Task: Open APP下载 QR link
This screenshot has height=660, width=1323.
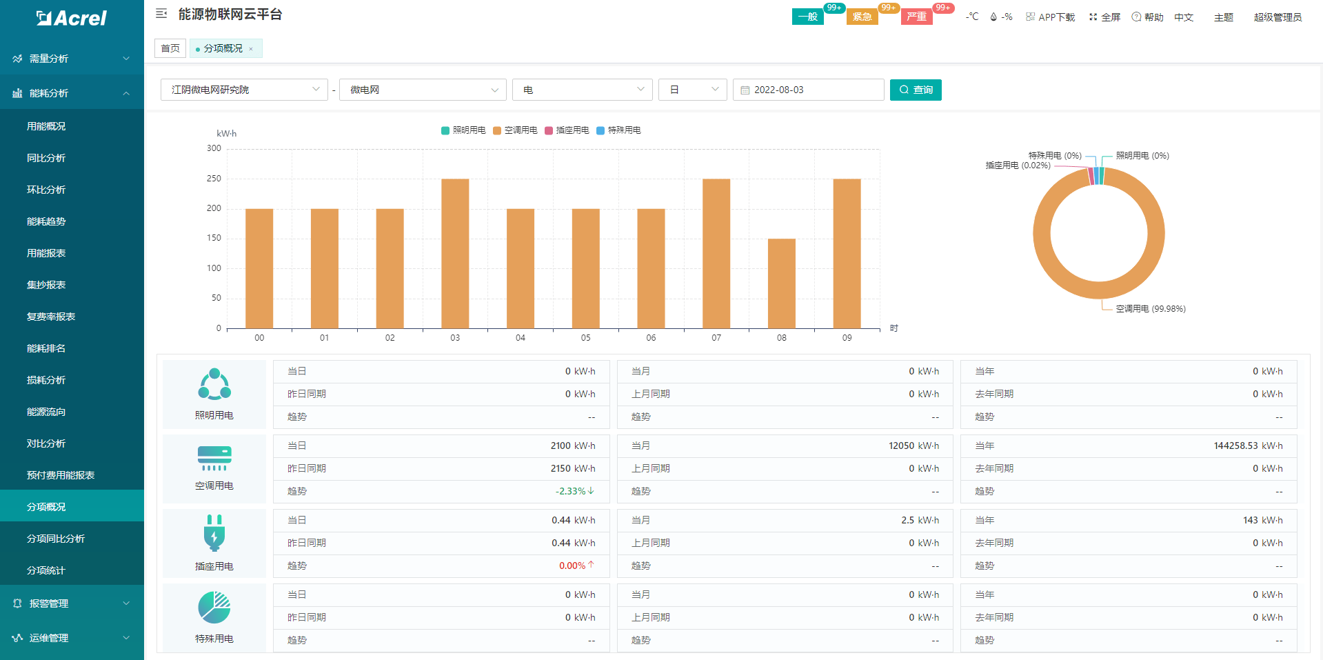Action: pyautogui.click(x=1050, y=17)
